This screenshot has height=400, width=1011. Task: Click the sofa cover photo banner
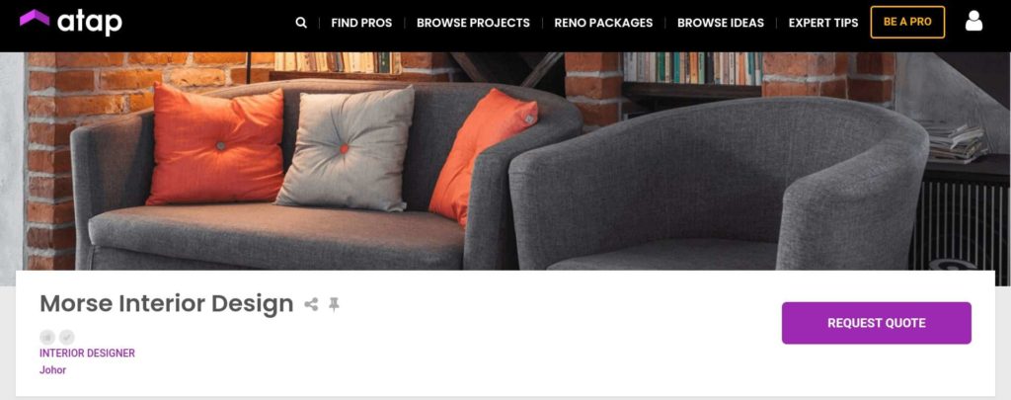(x=505, y=161)
